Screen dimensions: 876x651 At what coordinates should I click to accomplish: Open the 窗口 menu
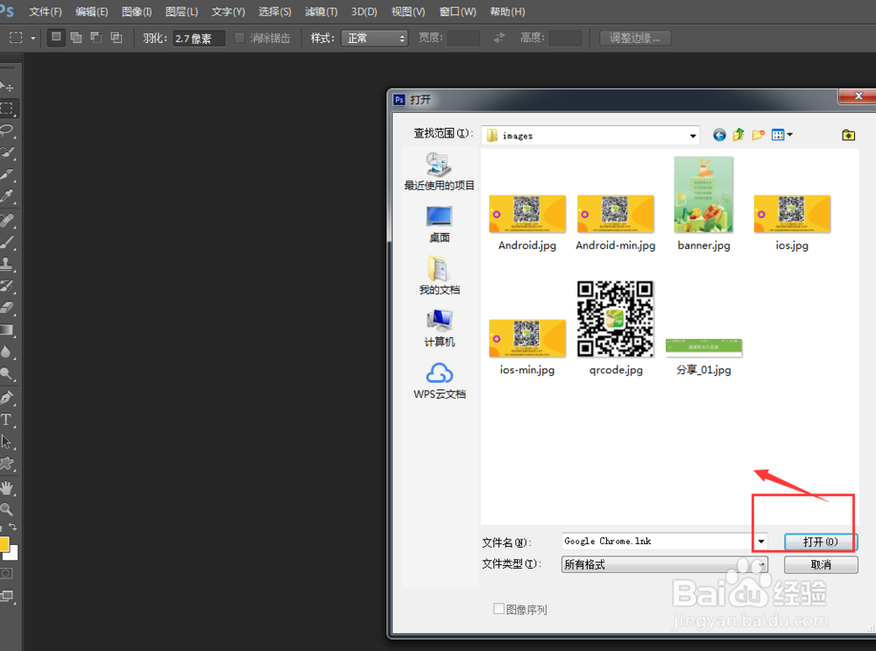click(456, 11)
